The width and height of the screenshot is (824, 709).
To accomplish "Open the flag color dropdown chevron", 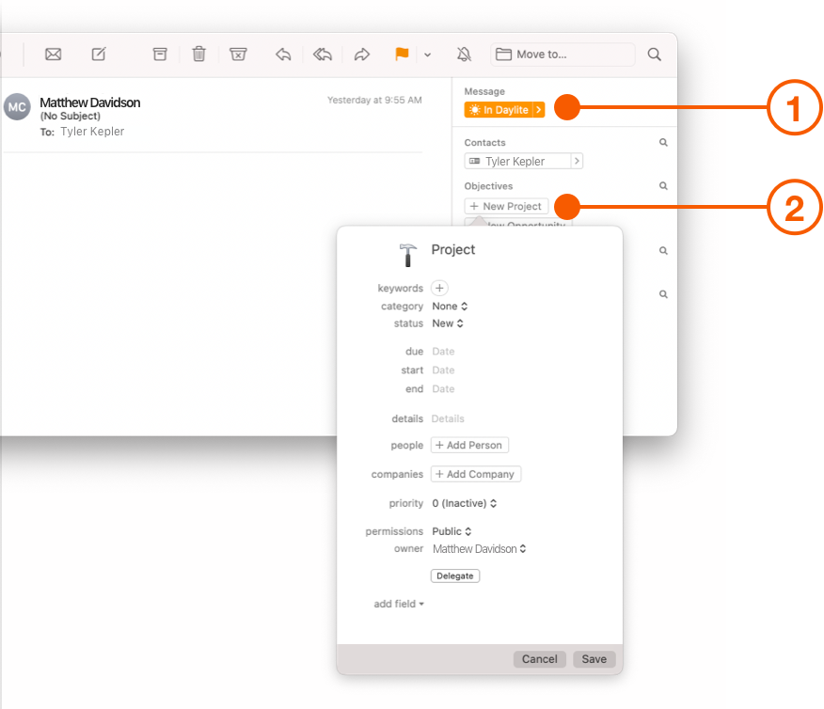I will pyautogui.click(x=428, y=54).
